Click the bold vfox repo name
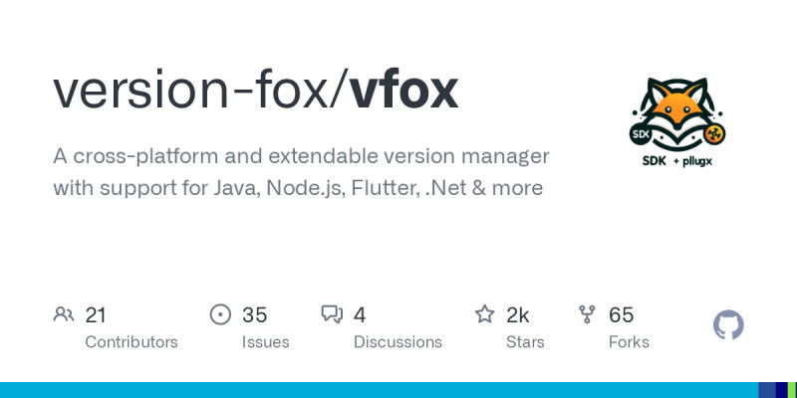 pos(404,91)
